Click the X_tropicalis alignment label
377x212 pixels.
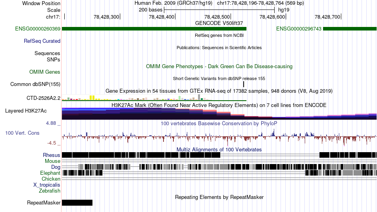[47, 185]
